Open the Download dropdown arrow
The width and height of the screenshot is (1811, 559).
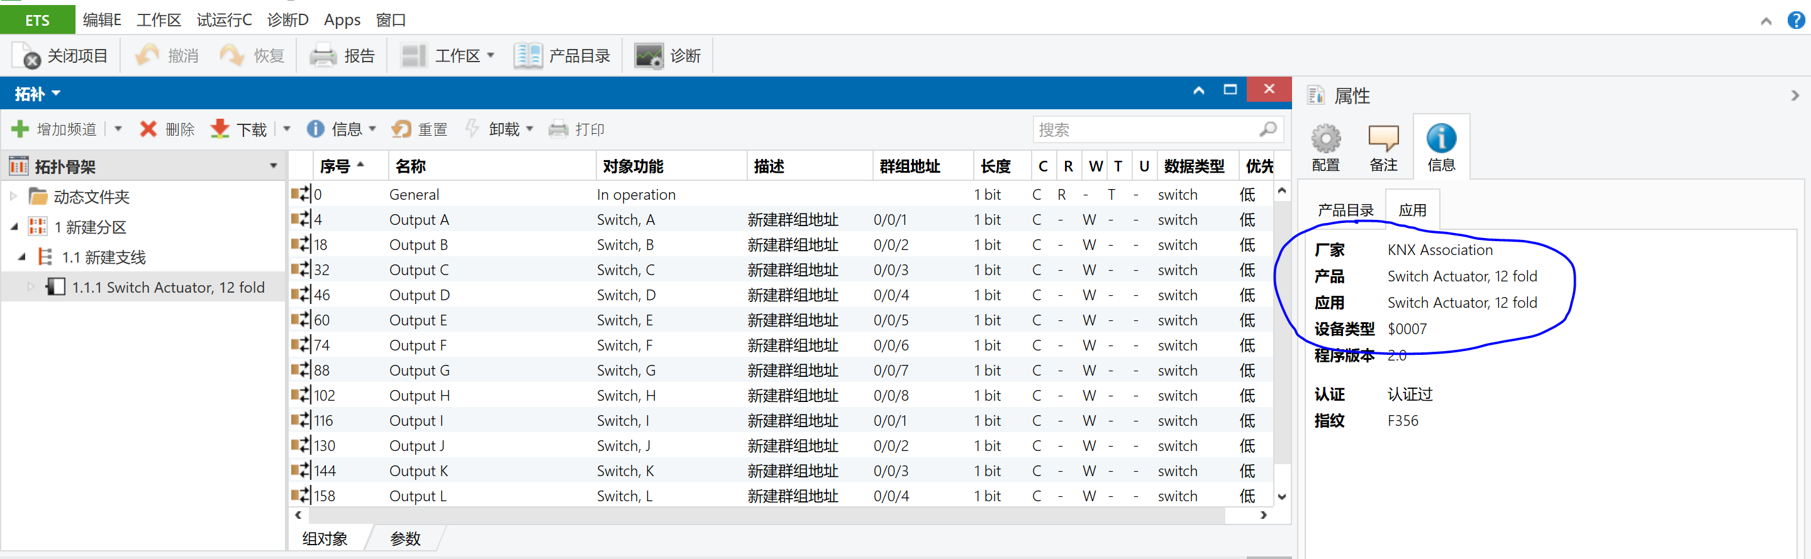click(x=287, y=129)
